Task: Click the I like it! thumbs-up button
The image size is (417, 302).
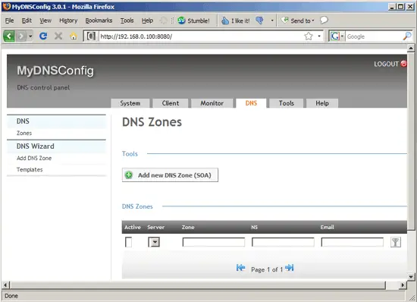Action: tap(236, 20)
